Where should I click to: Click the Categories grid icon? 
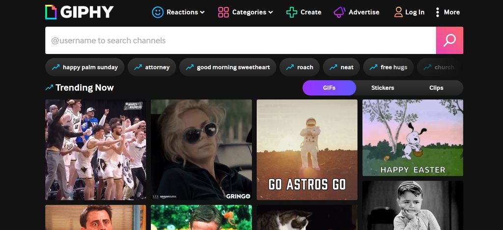(x=224, y=12)
